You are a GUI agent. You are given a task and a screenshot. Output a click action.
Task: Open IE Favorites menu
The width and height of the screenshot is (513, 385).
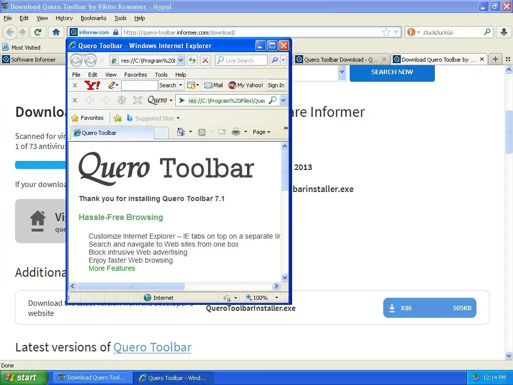135,75
